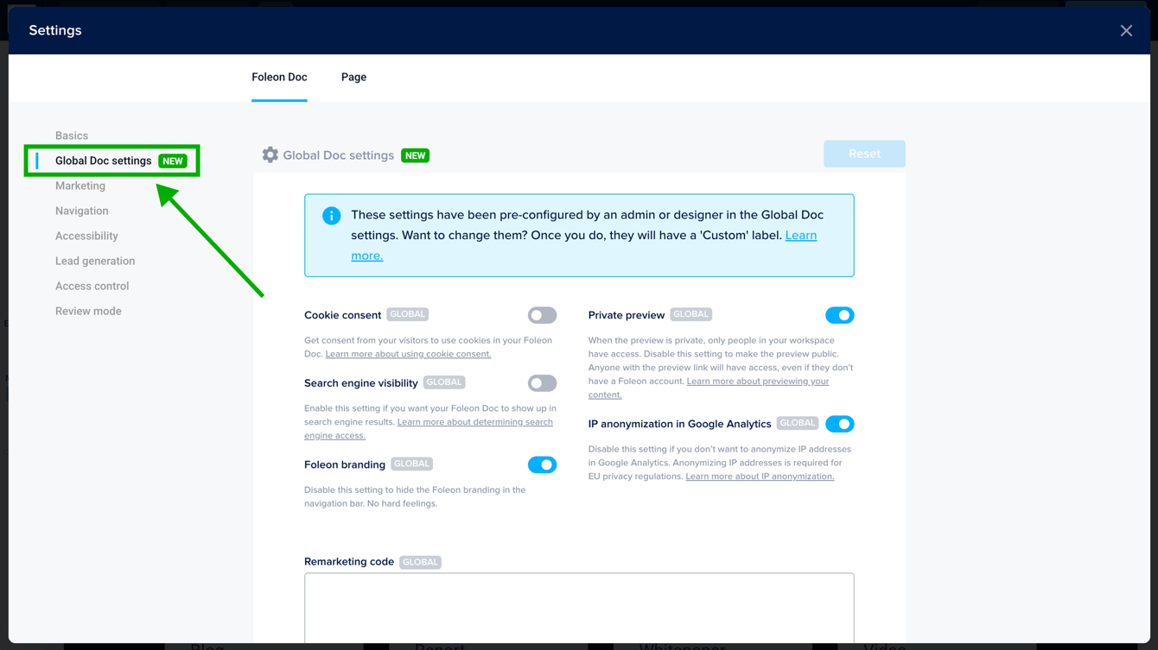Choose Lead generation in the sidebar
The height and width of the screenshot is (650, 1158).
click(x=95, y=261)
